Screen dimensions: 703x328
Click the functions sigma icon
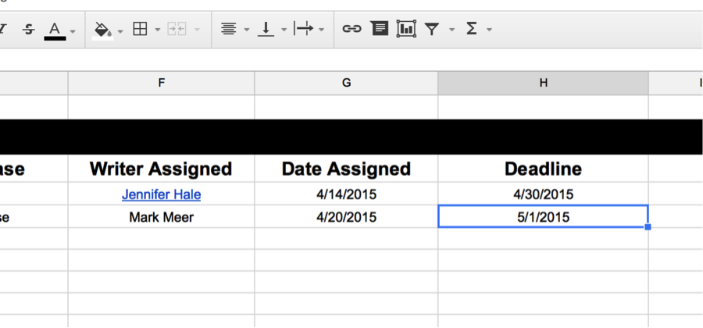pos(471,30)
